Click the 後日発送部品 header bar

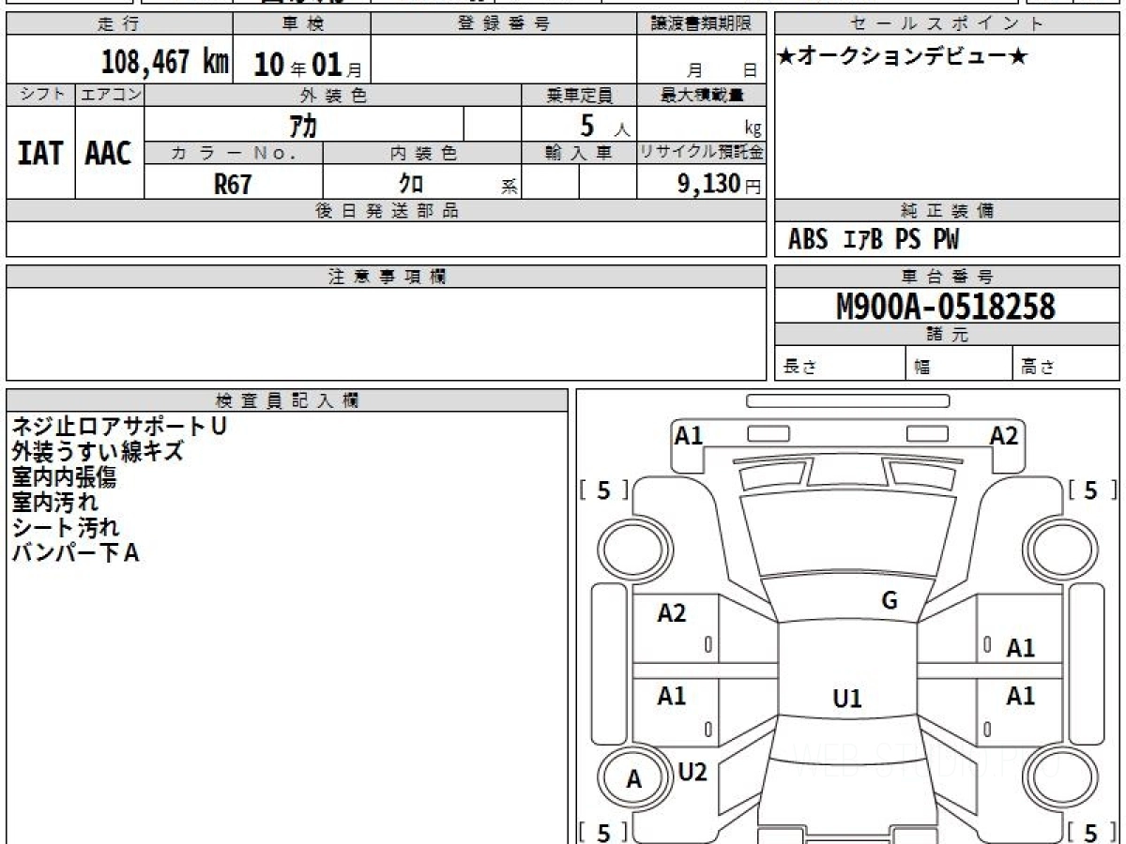[387, 211]
